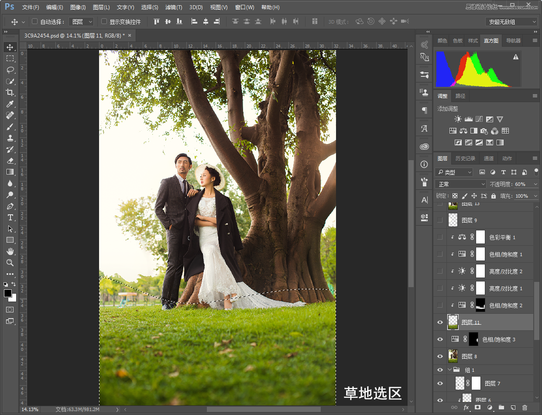
Task: Hide the 图层 8 layer
Action: (x=440, y=357)
